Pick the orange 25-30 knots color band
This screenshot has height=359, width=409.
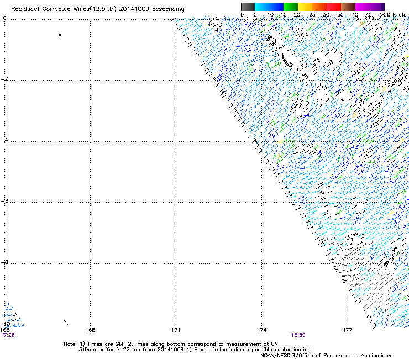pos(319,7)
